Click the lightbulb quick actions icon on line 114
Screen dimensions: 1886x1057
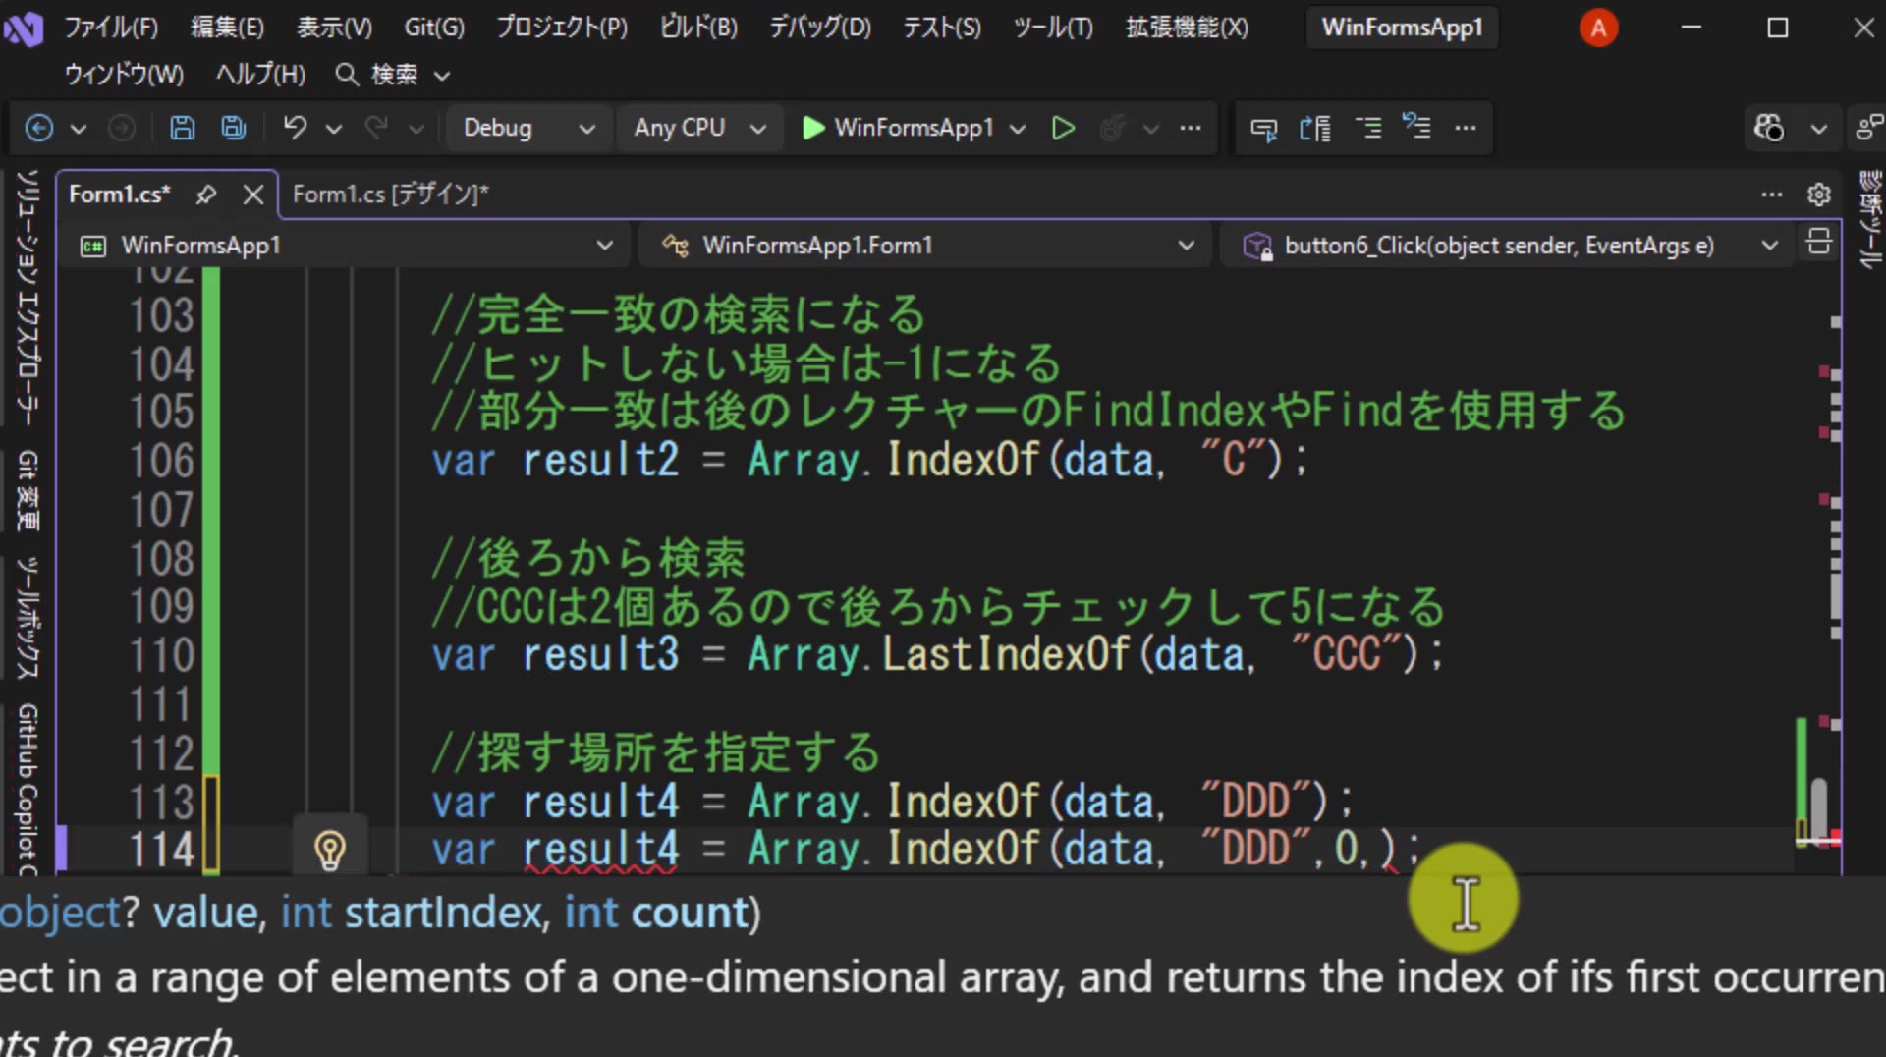pyautogui.click(x=329, y=850)
